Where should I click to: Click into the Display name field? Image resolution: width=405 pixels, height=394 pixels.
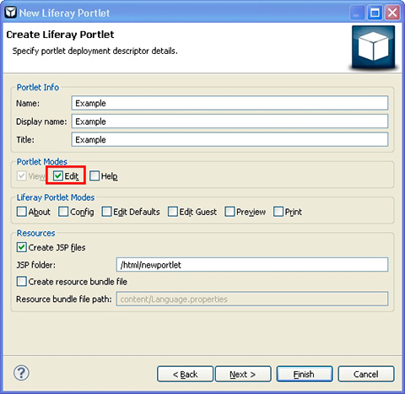[x=229, y=121]
